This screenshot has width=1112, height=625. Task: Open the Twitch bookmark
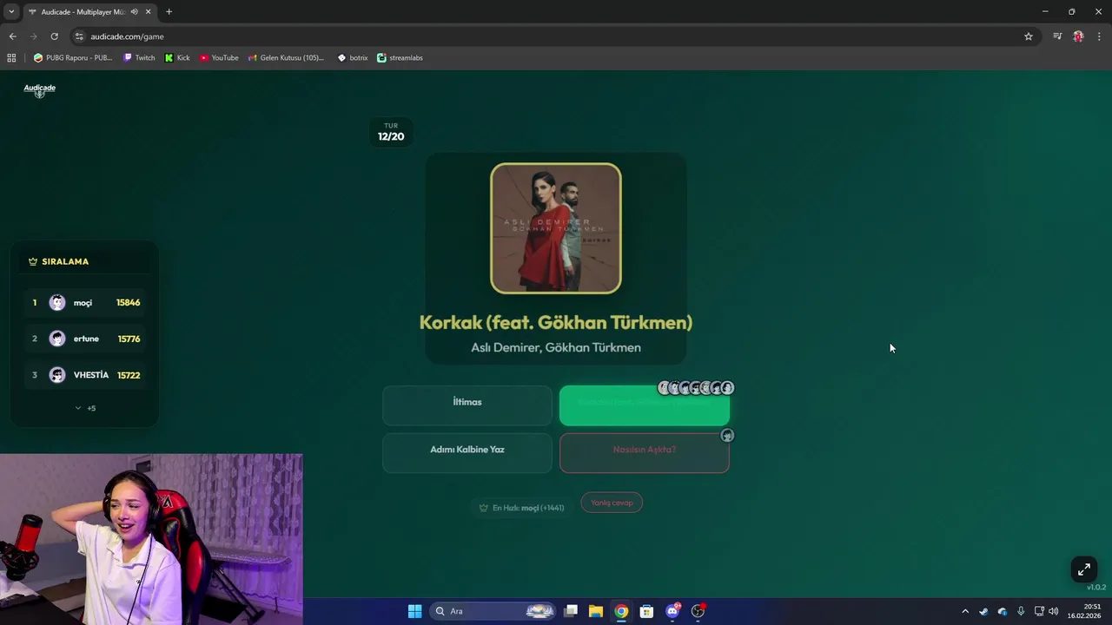pos(139,58)
